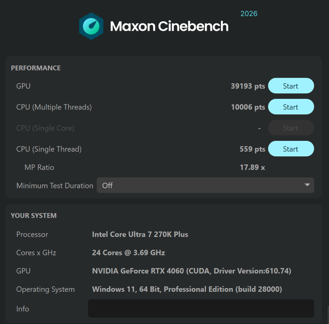
Task: Click the Intel Core Ultra 7 processor name
Action: click(x=140, y=234)
